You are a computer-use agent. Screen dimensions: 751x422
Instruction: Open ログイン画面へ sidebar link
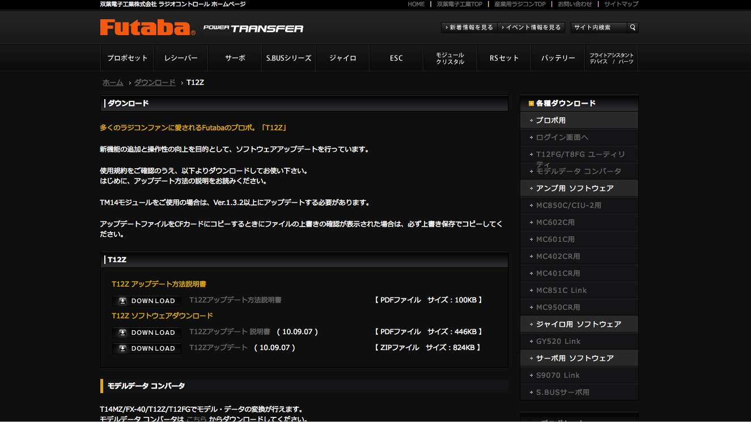click(579, 137)
